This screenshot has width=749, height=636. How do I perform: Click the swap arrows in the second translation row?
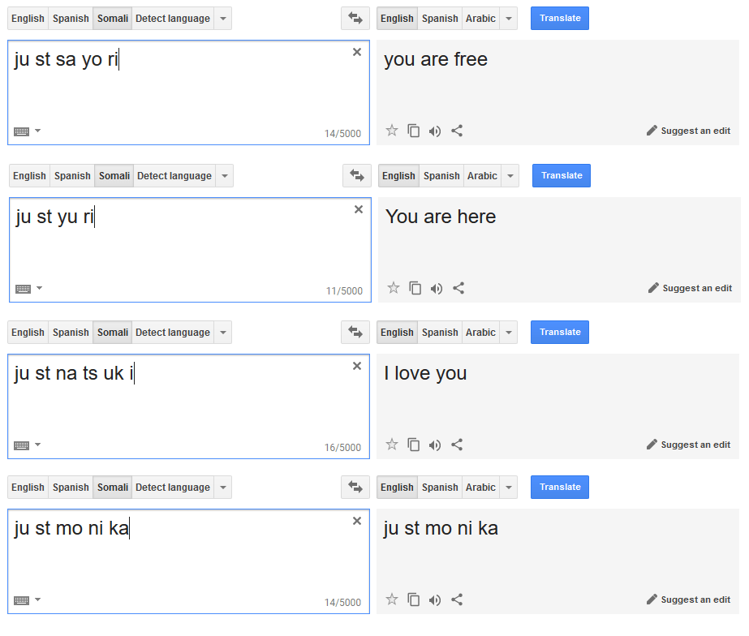(357, 175)
